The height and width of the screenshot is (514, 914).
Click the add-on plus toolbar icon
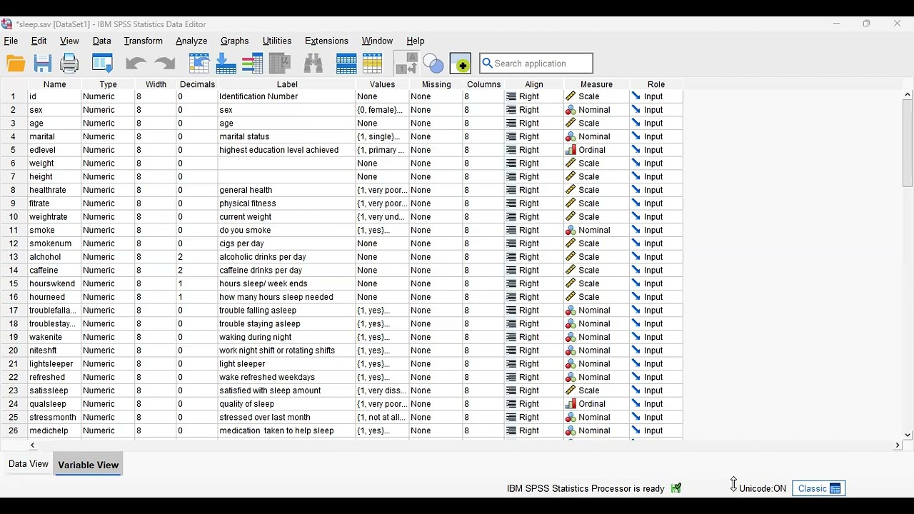tap(461, 64)
